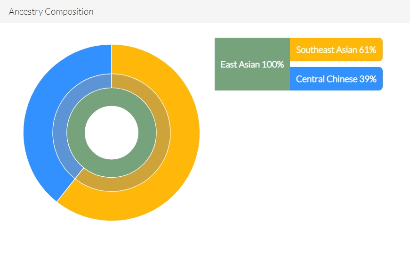Click the white center of the donut chart

pos(112,132)
